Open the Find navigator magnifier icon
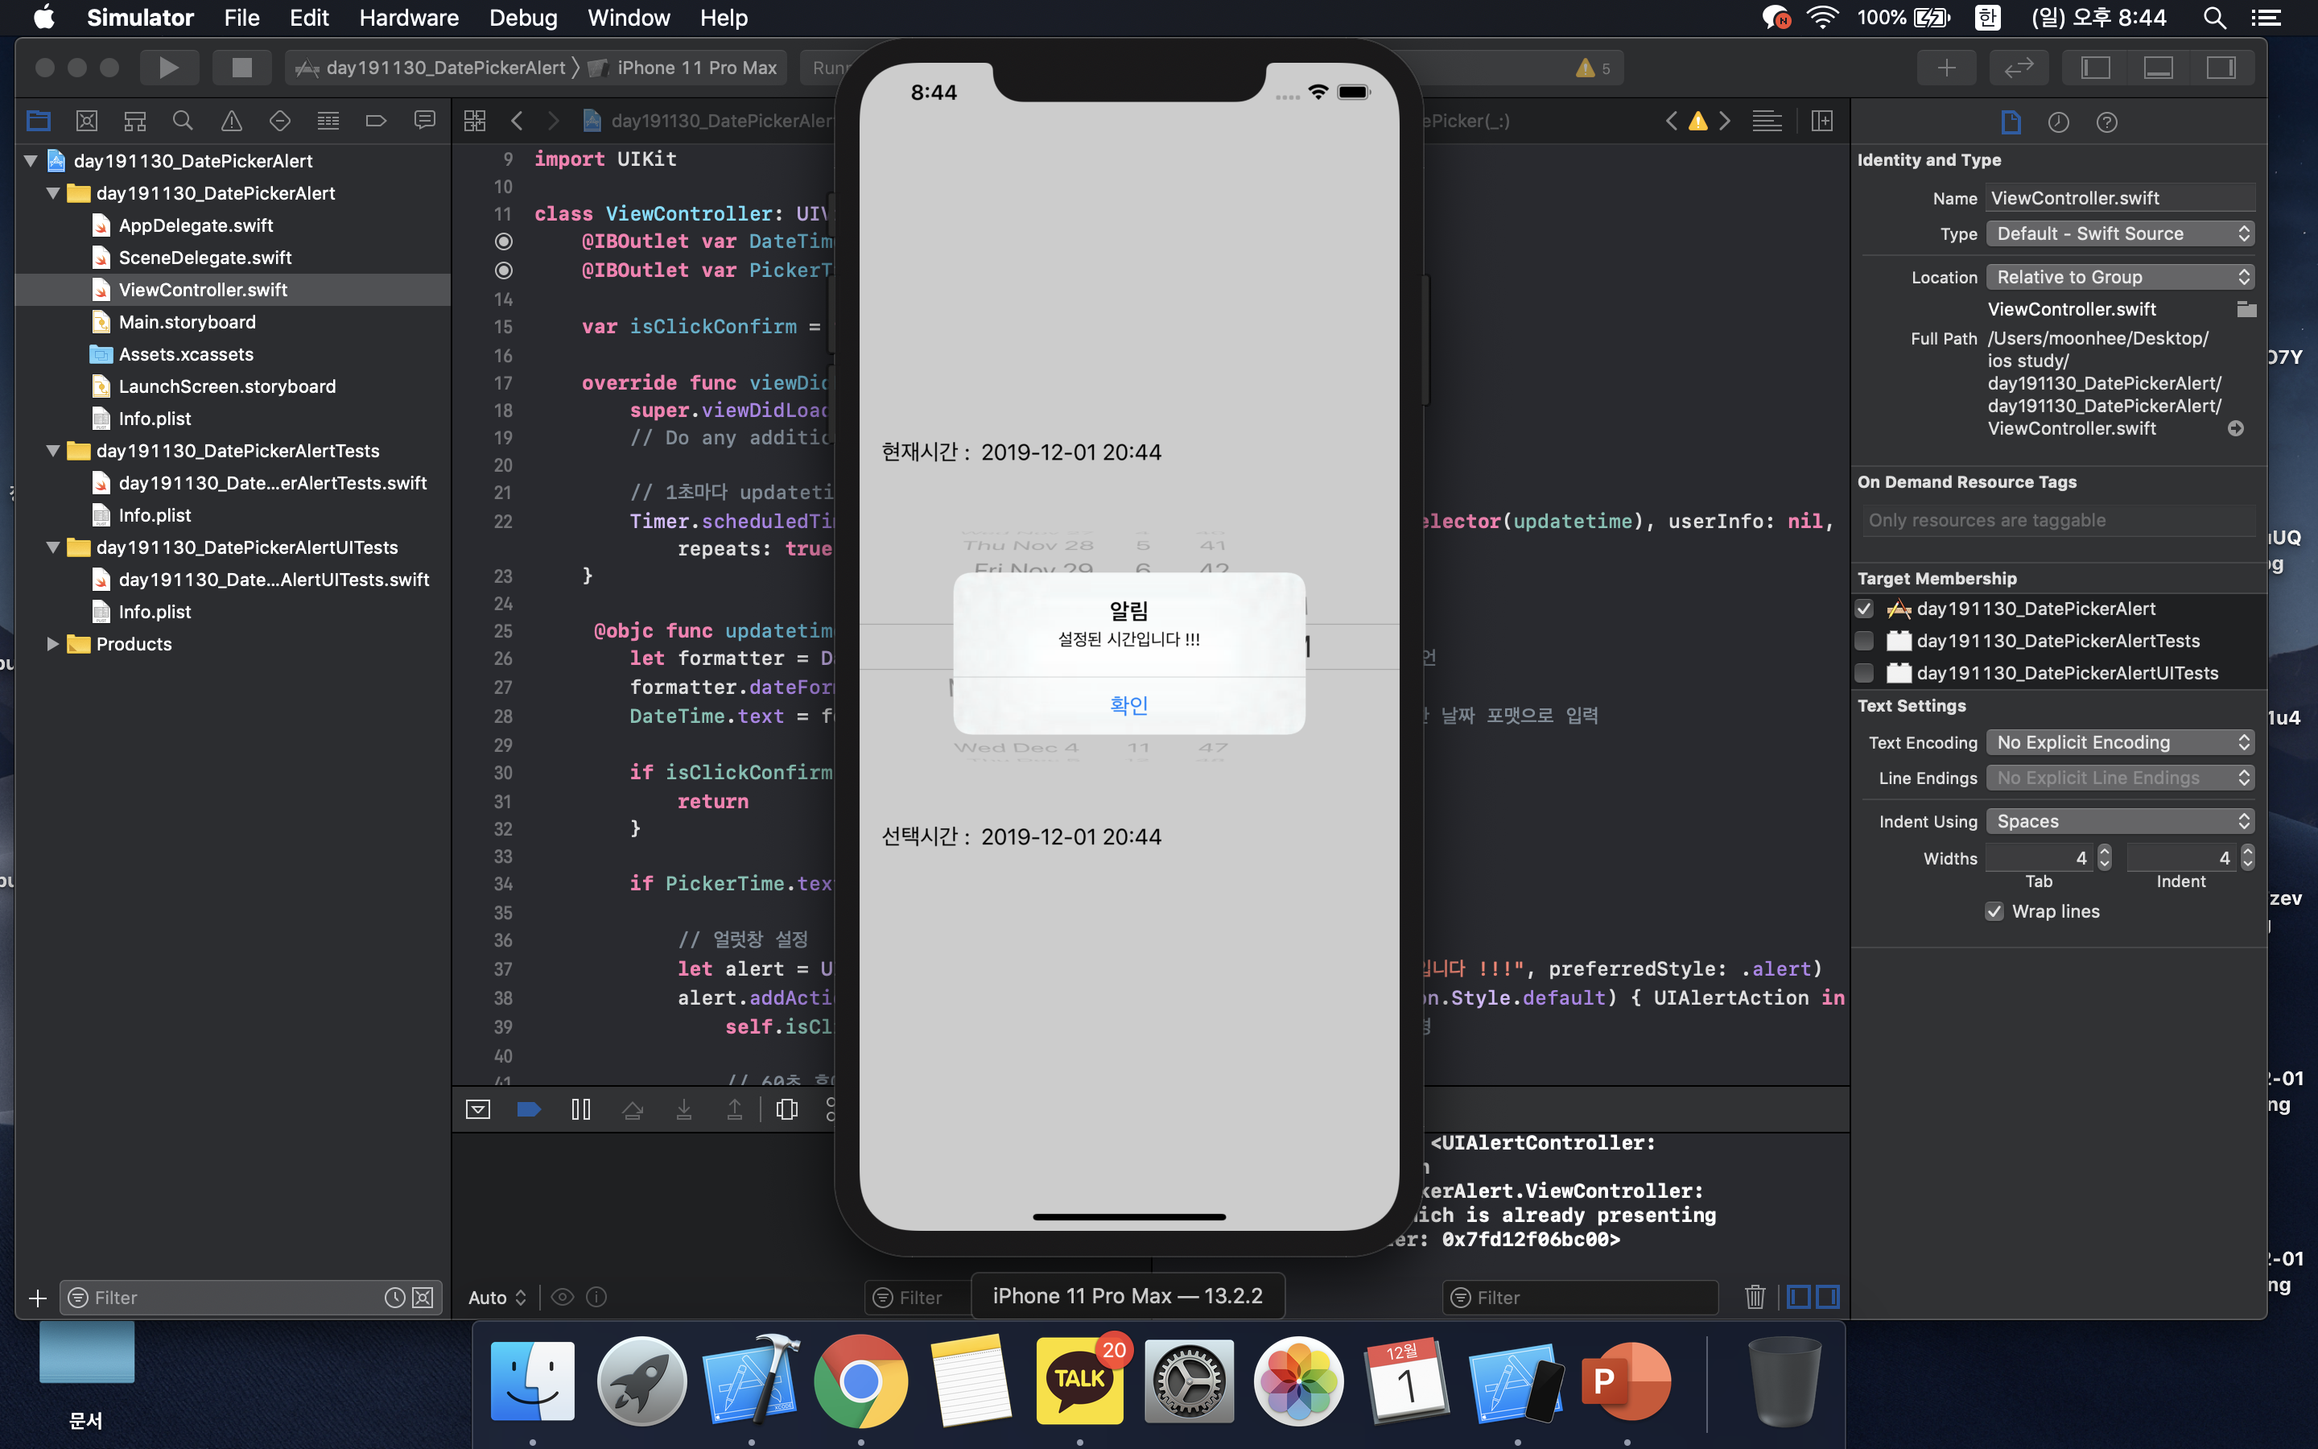 (182, 121)
